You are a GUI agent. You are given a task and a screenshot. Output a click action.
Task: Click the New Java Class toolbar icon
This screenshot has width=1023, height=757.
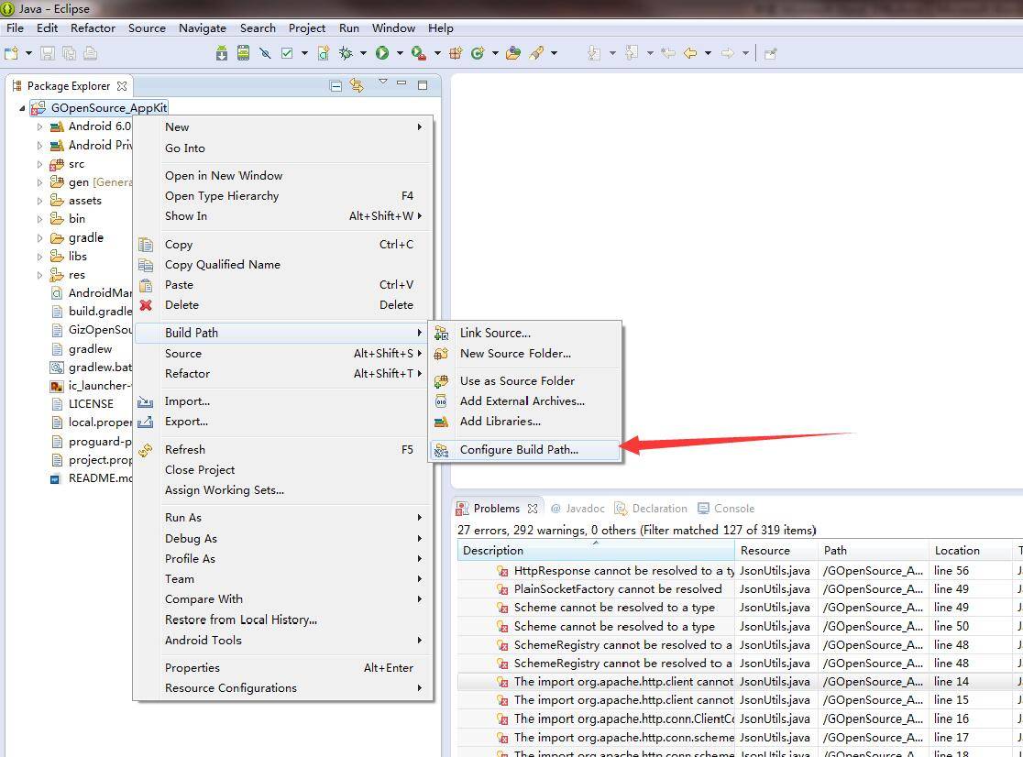click(478, 53)
